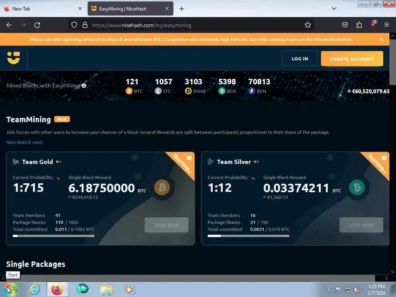This screenshot has width=396, height=297.
Task: Click the LOG IN button
Action: pos(300,59)
